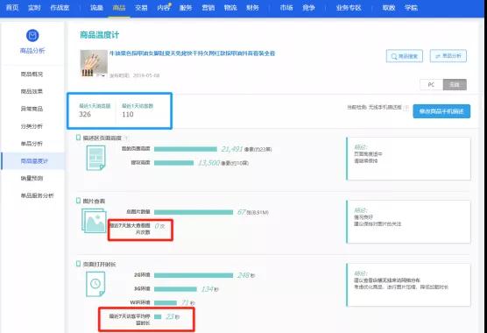Click the small icon before 页面打开时长 heading

(79, 264)
